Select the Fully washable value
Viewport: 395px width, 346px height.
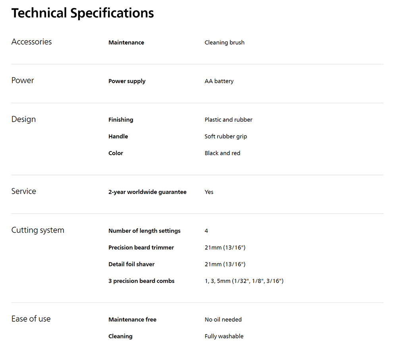pyautogui.click(x=224, y=336)
